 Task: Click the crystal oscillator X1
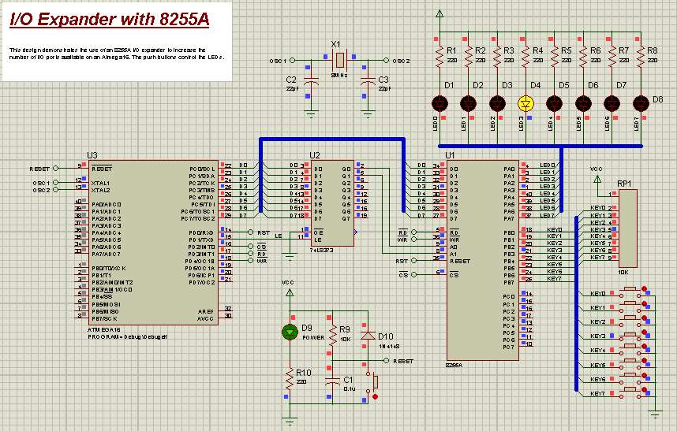(x=339, y=61)
